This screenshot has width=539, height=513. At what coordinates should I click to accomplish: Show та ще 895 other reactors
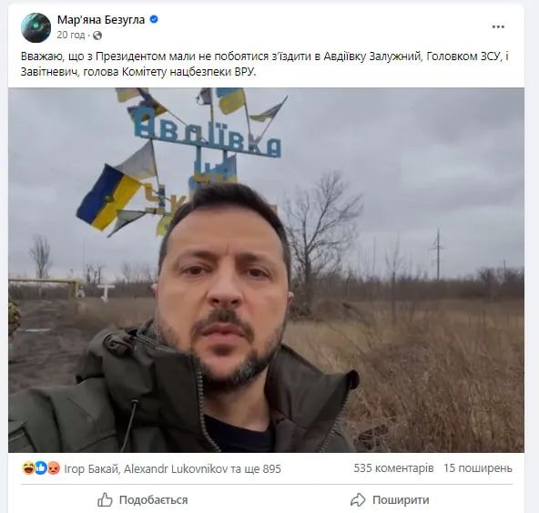(x=254, y=468)
